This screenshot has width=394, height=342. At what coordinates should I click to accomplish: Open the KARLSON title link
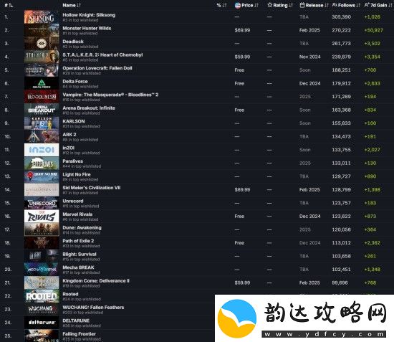click(74, 121)
